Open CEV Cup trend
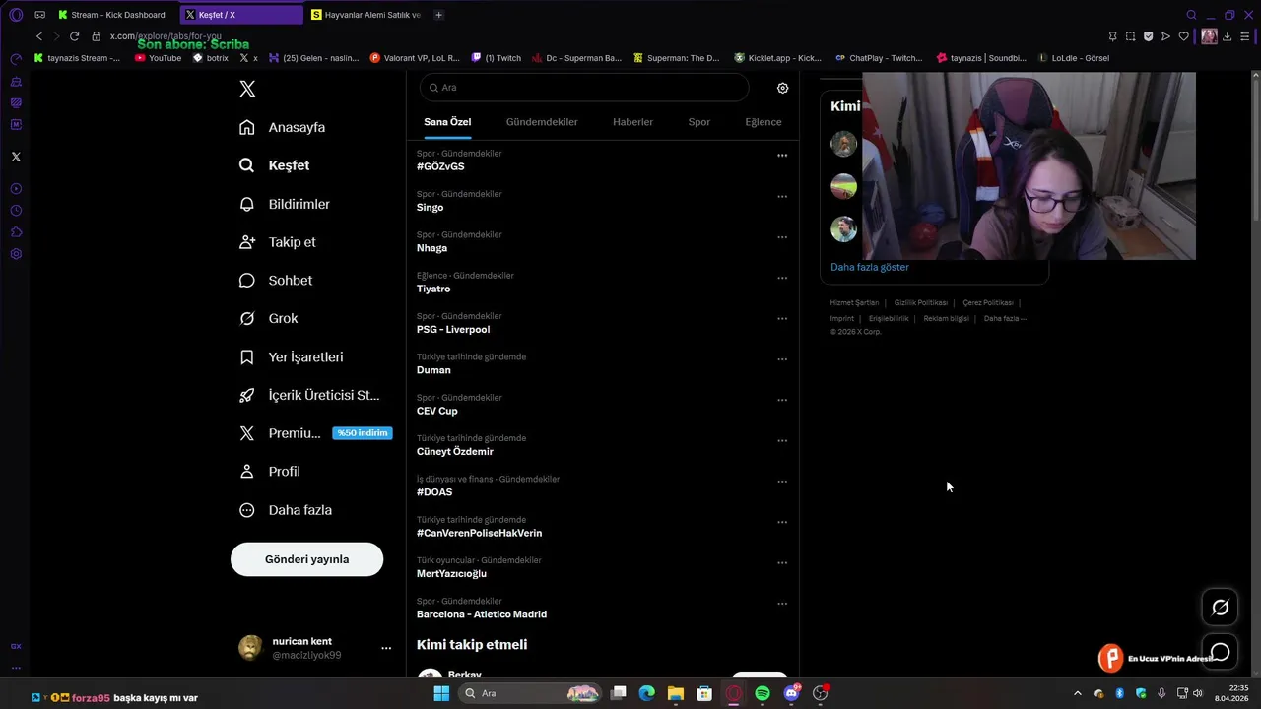 (x=437, y=412)
